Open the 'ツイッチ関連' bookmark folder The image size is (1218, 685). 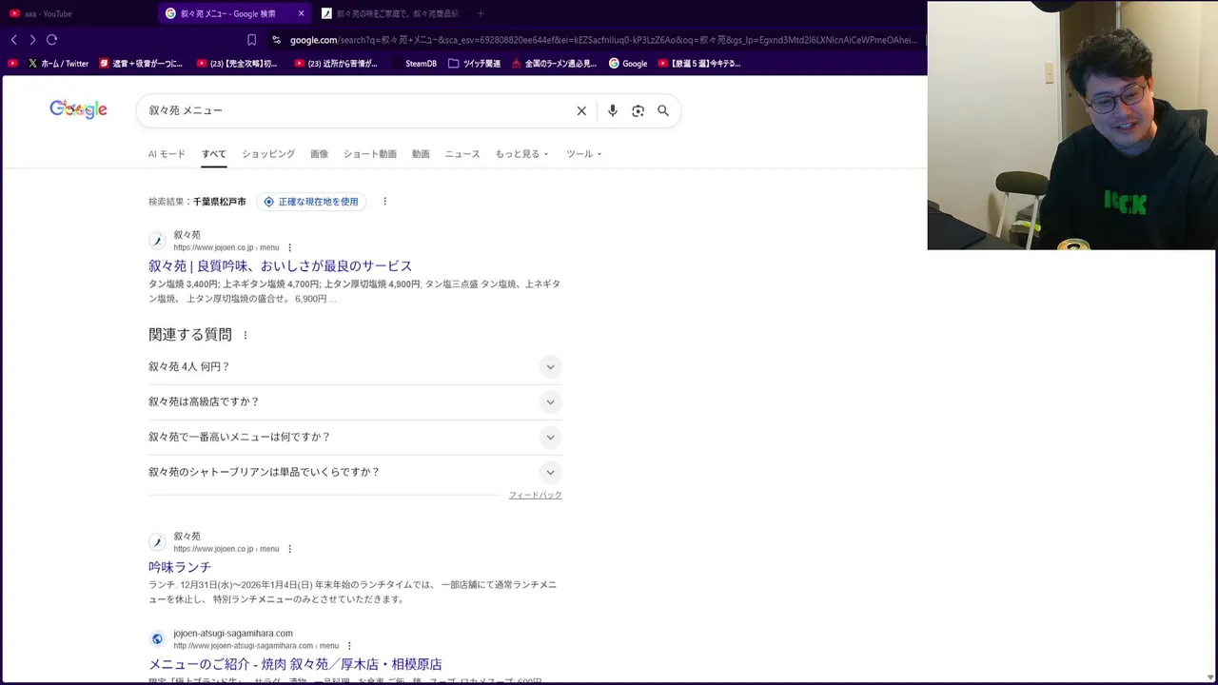[474, 64]
